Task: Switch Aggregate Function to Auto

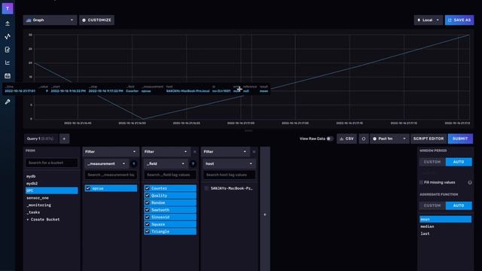Action: 459,206
